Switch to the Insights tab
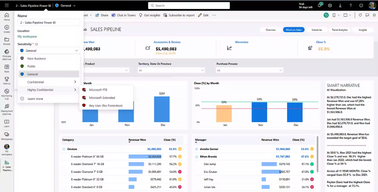This screenshot has width=378, height=192. point(363,30)
